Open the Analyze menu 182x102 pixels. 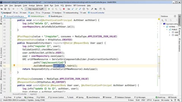[x=32, y=5]
